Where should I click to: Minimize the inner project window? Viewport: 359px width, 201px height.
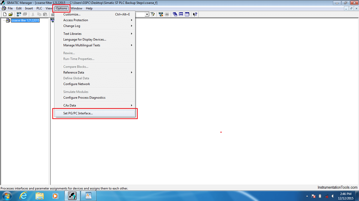pos(347,8)
